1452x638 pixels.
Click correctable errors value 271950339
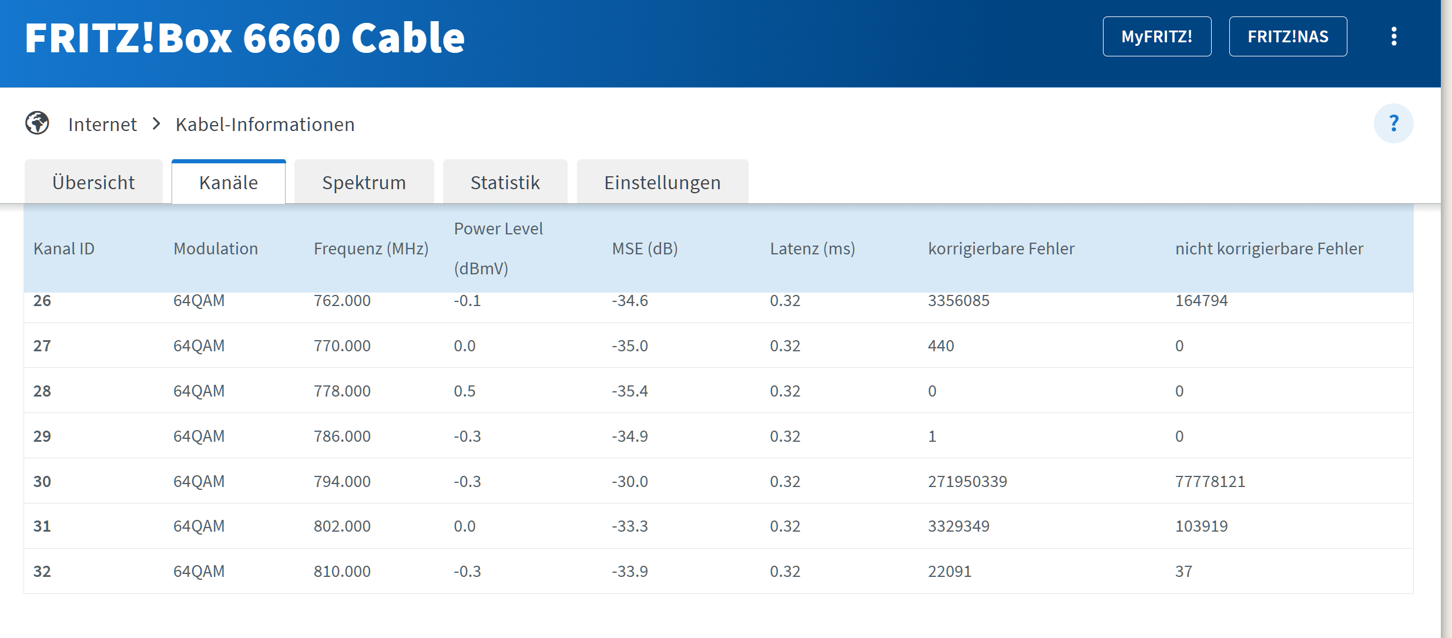point(967,481)
